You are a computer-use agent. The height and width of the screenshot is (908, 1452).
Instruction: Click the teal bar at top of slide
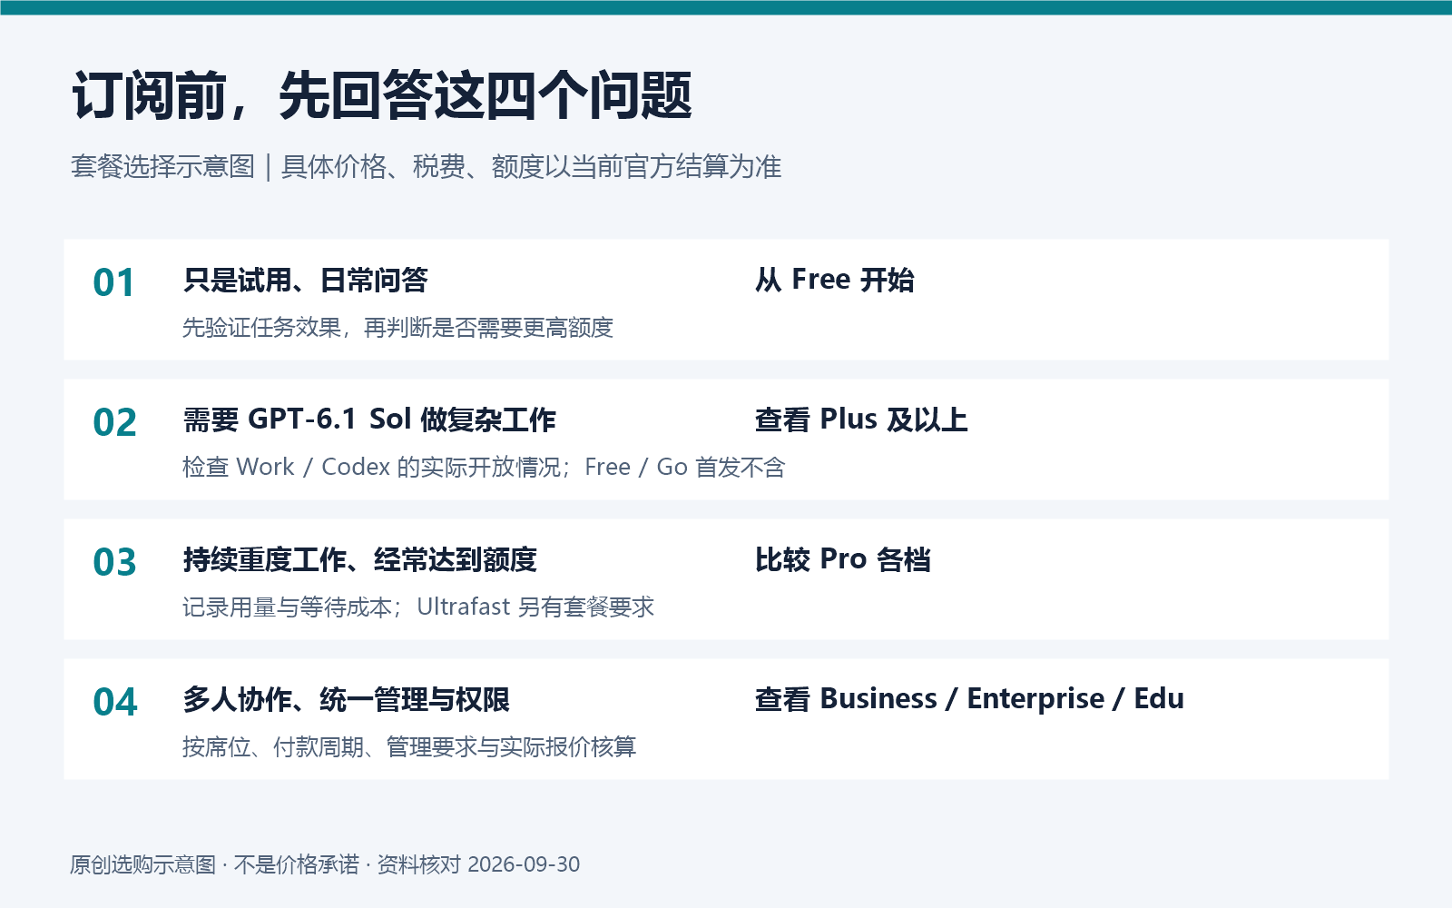[x=726, y=7]
